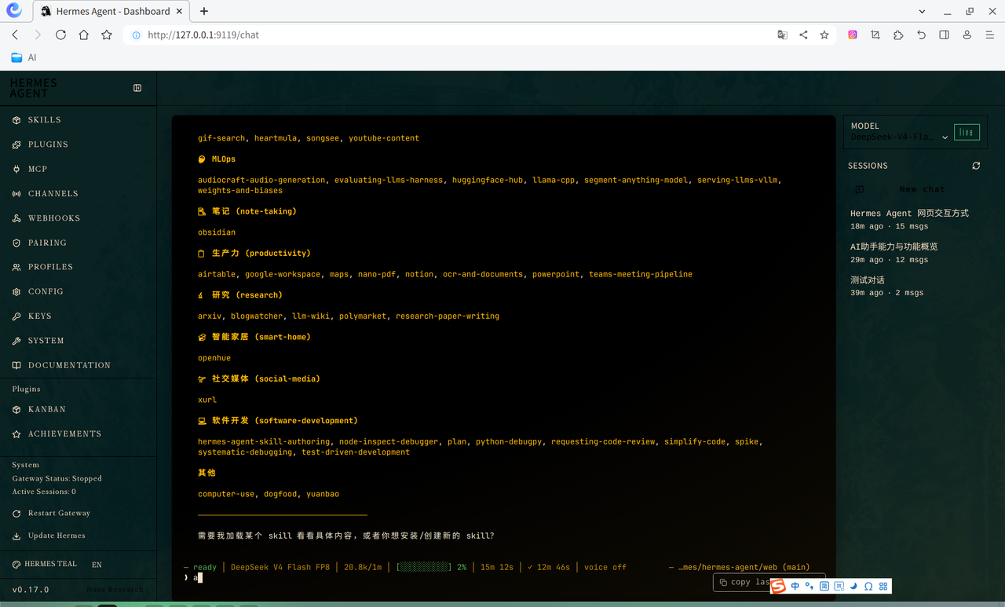Image resolution: width=1005 pixels, height=607 pixels.
Task: Toggle Sogou Chinese input mode
Action: [795, 587]
